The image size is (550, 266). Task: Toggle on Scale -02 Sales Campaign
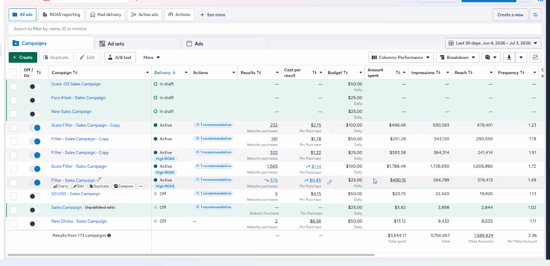tap(35, 87)
